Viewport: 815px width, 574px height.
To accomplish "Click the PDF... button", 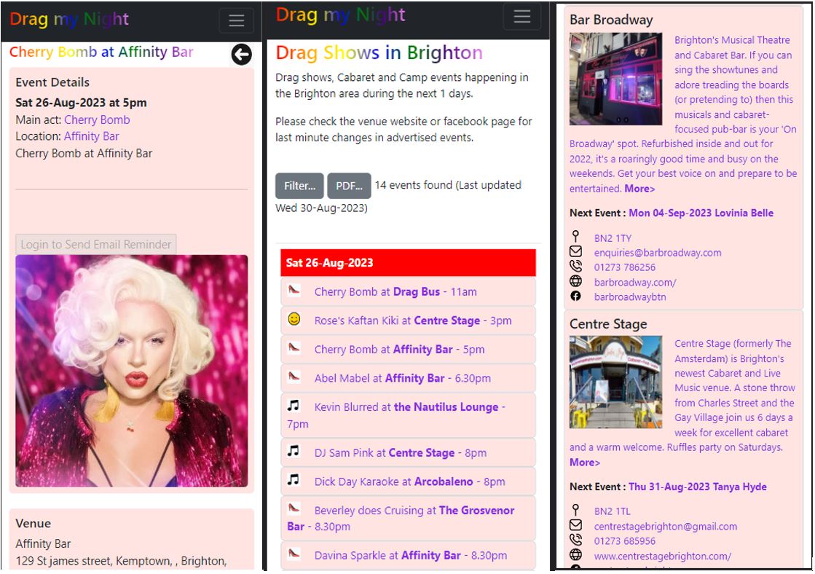I will (349, 186).
